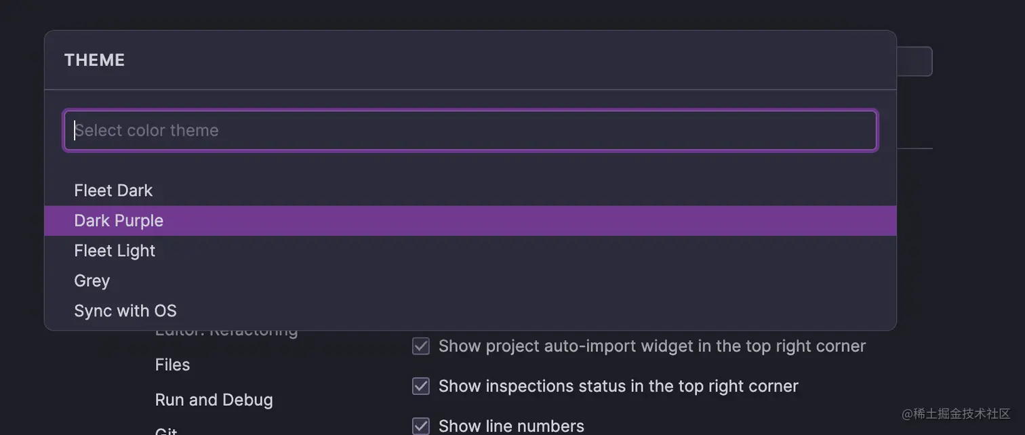Viewport: 1025px width, 435px height.
Task: Choose the Sync with OS option
Action: (x=125, y=311)
